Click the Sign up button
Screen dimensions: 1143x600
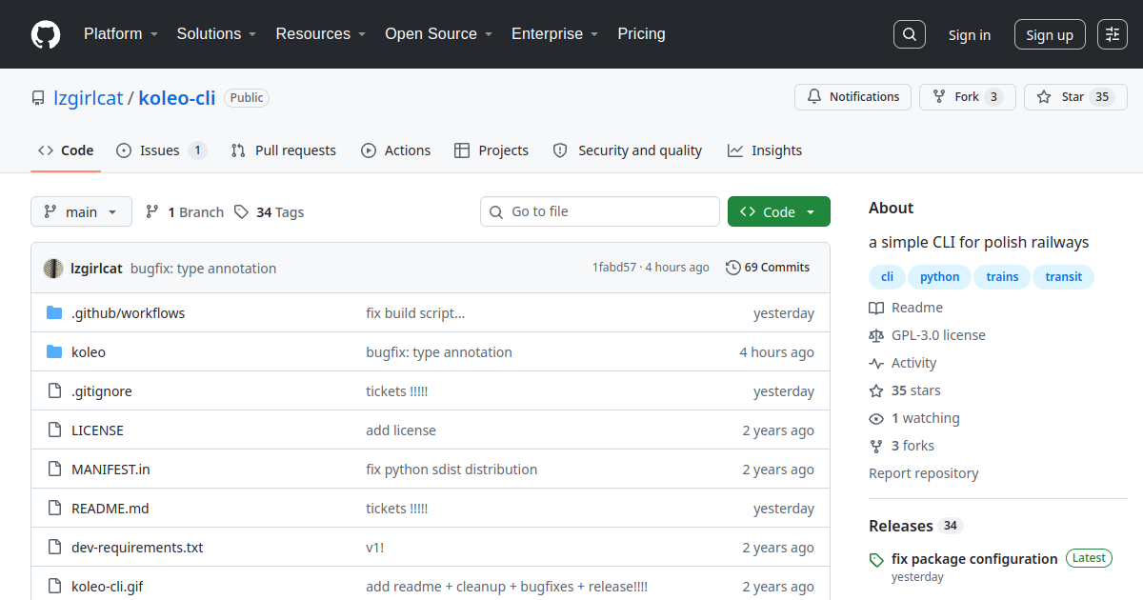(1050, 34)
